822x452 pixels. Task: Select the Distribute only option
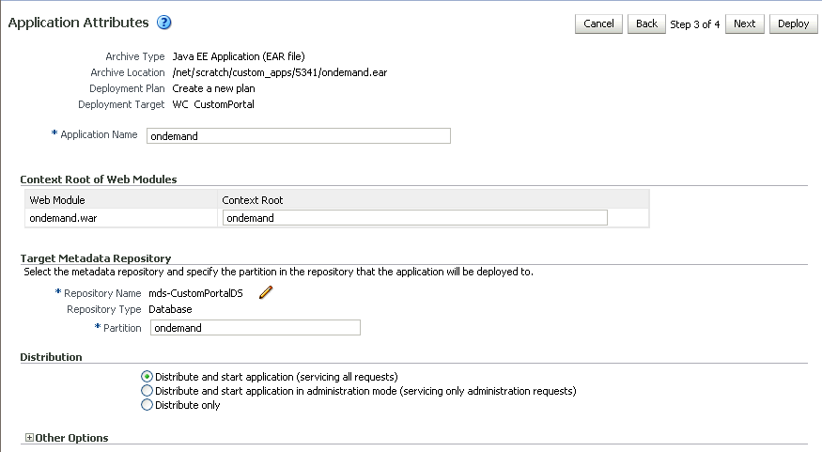(147, 405)
